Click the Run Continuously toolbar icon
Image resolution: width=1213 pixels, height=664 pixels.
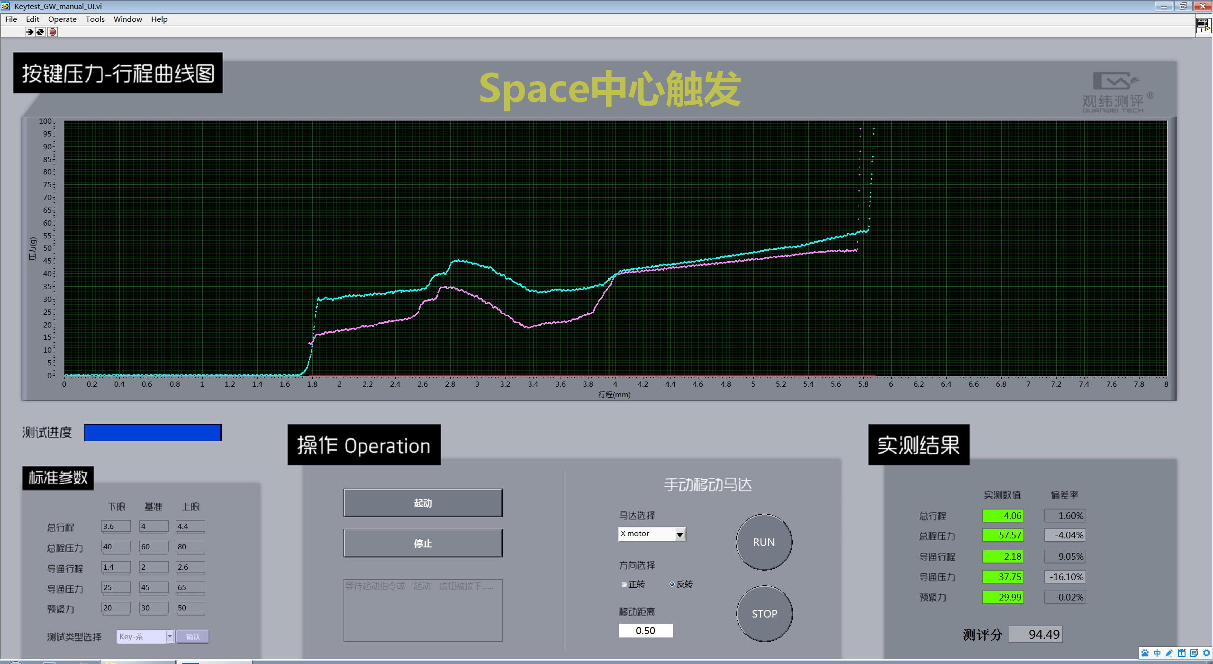(x=41, y=32)
